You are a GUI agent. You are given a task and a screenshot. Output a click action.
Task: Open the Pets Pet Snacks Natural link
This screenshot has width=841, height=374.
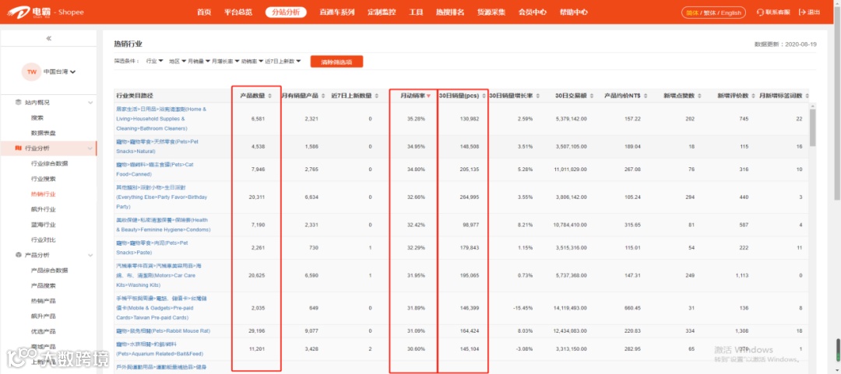[157, 146]
